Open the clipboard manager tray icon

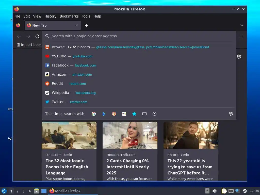click(x=224, y=191)
